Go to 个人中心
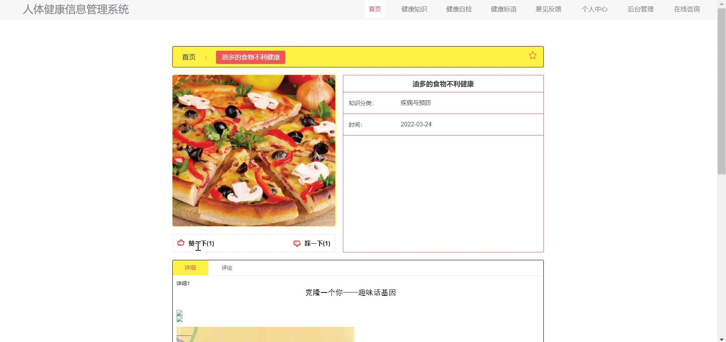Screen dimensions: 726x342 (x=595, y=9)
